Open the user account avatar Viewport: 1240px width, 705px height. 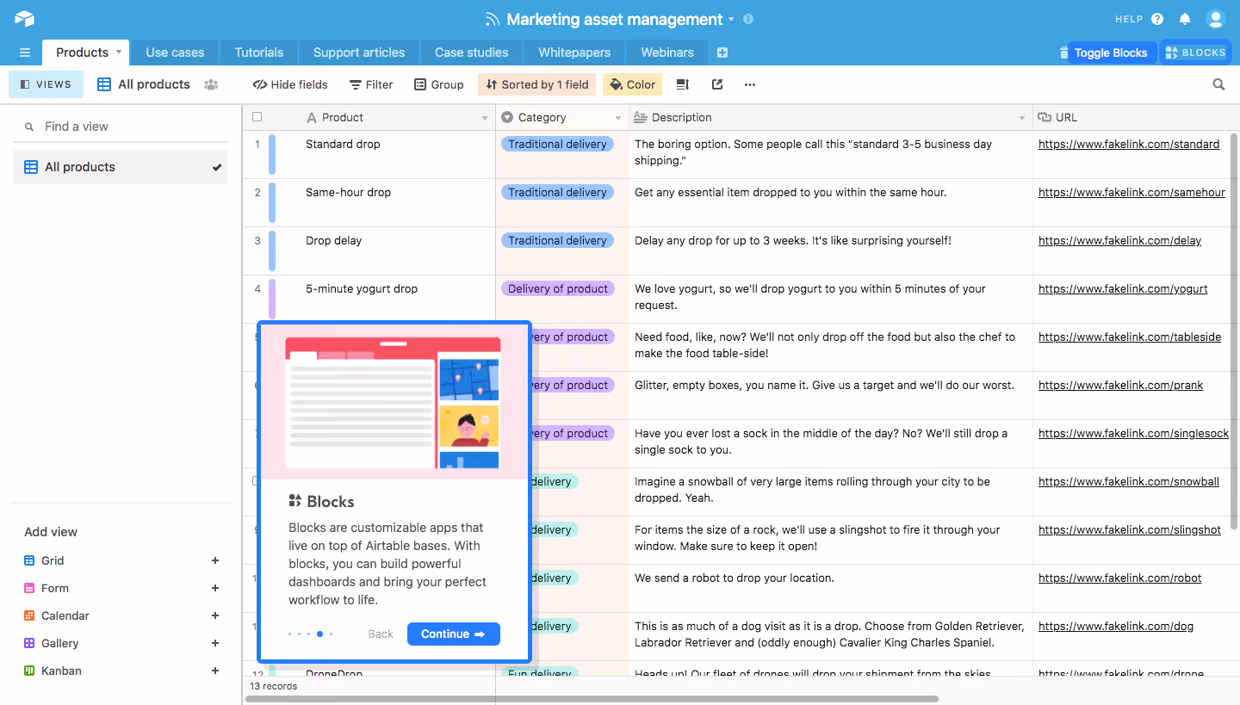pyautogui.click(x=1215, y=19)
